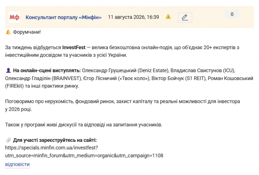Click the text у 2026 році.

18,109
